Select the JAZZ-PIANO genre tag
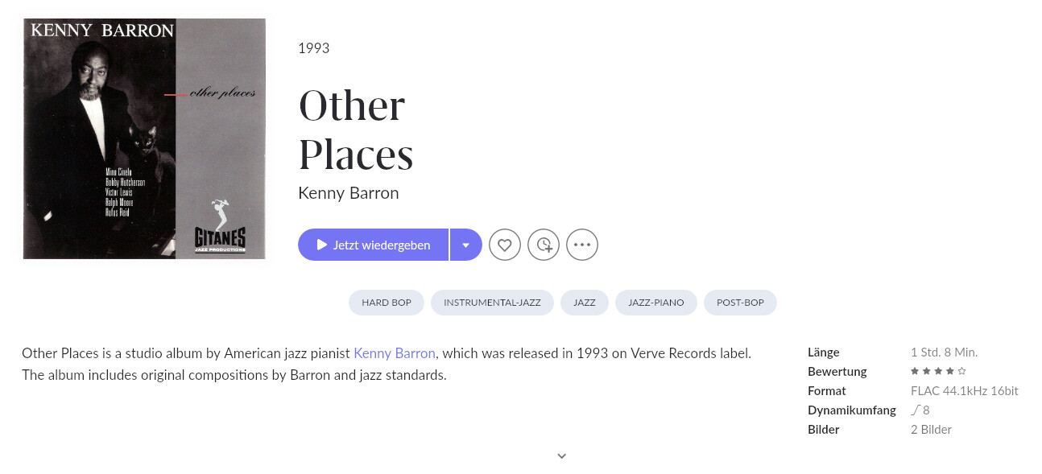The width and height of the screenshot is (1042, 474). pyautogui.click(x=656, y=303)
